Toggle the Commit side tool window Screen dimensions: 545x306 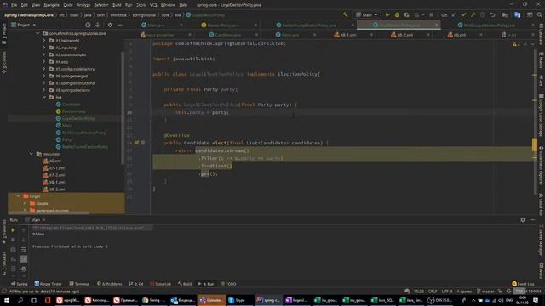point(3,62)
